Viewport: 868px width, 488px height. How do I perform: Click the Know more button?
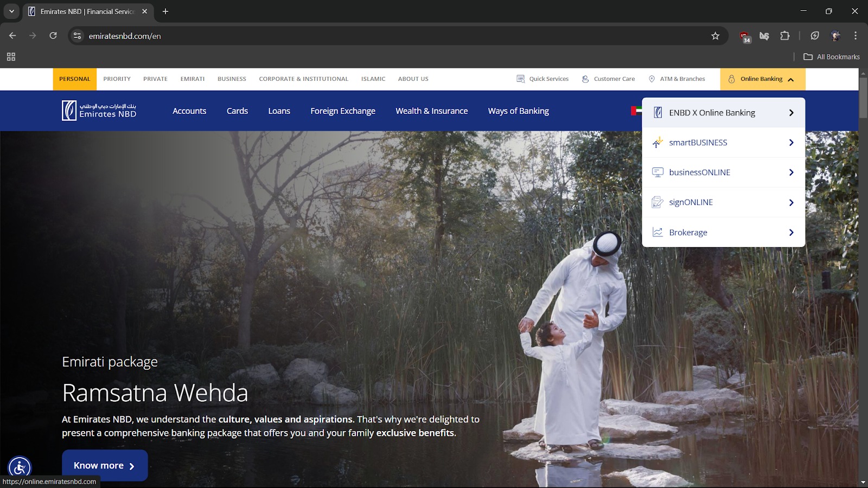pos(105,465)
